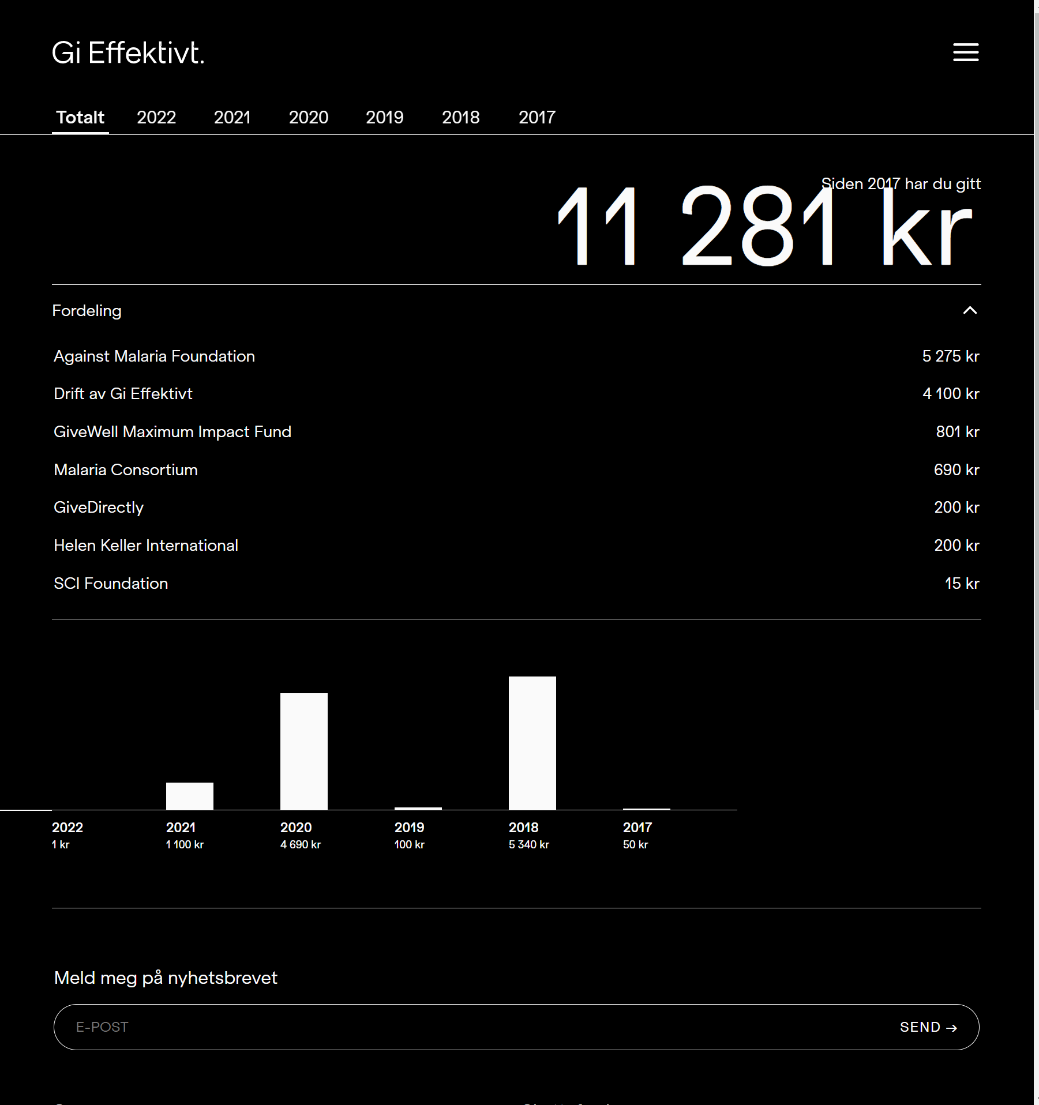Image resolution: width=1039 pixels, height=1105 pixels.
Task: Click the Gi Effektivt logo
Action: (x=128, y=54)
